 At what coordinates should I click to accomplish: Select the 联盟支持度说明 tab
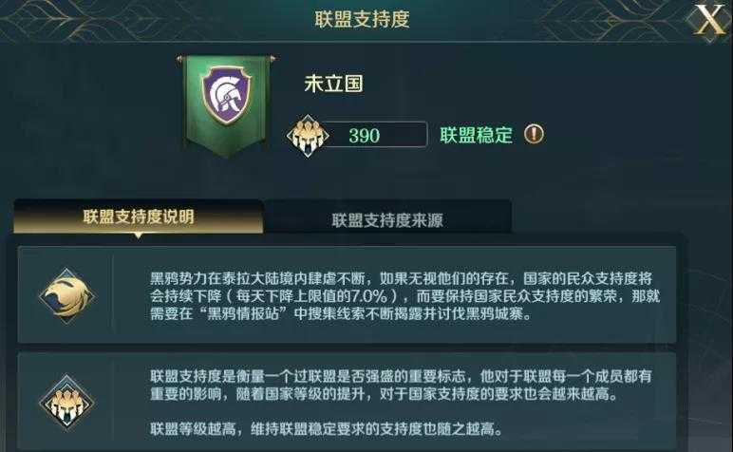point(139,217)
